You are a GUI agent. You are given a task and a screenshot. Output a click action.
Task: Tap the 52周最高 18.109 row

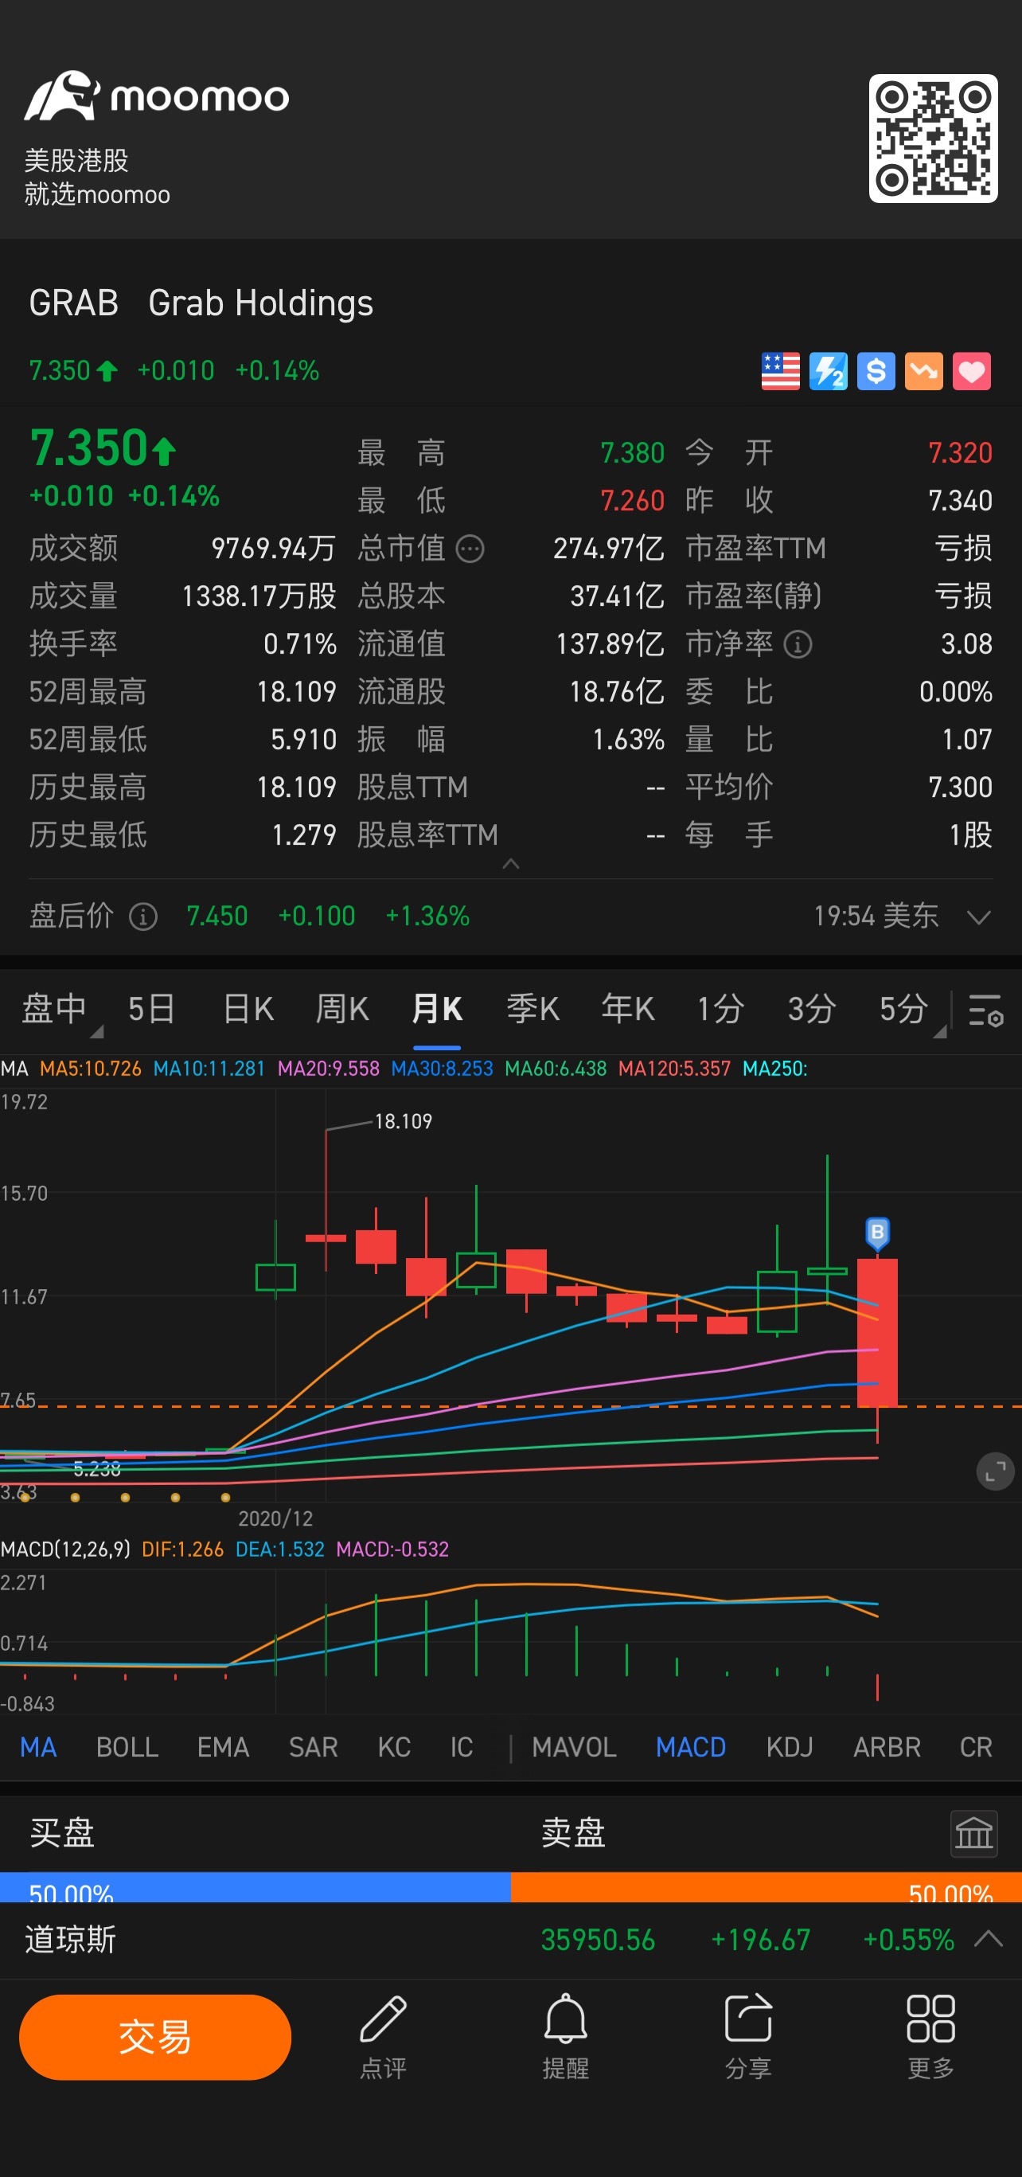click(x=182, y=692)
